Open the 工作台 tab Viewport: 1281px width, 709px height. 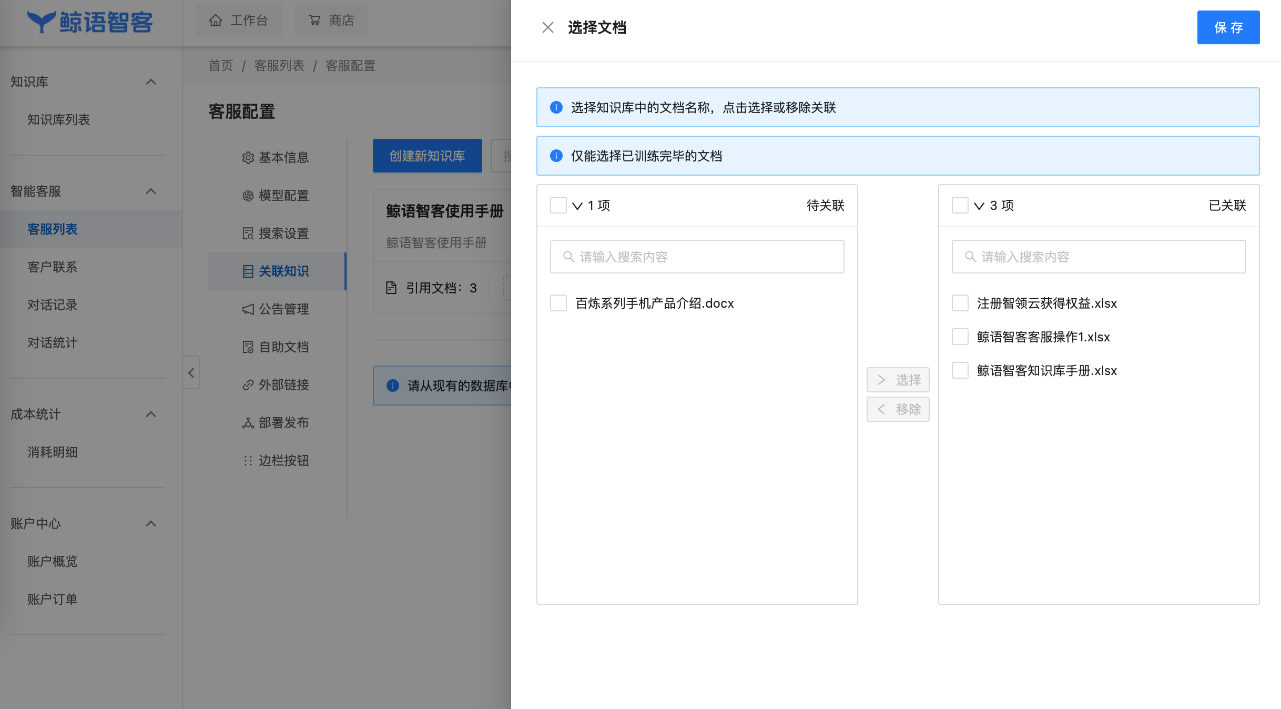(239, 21)
